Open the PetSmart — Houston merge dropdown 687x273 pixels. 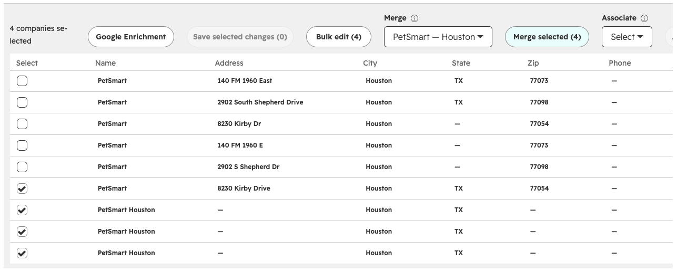point(438,37)
